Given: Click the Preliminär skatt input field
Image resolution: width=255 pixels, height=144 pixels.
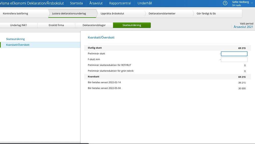Looking at the screenshot, I should 234,54.
